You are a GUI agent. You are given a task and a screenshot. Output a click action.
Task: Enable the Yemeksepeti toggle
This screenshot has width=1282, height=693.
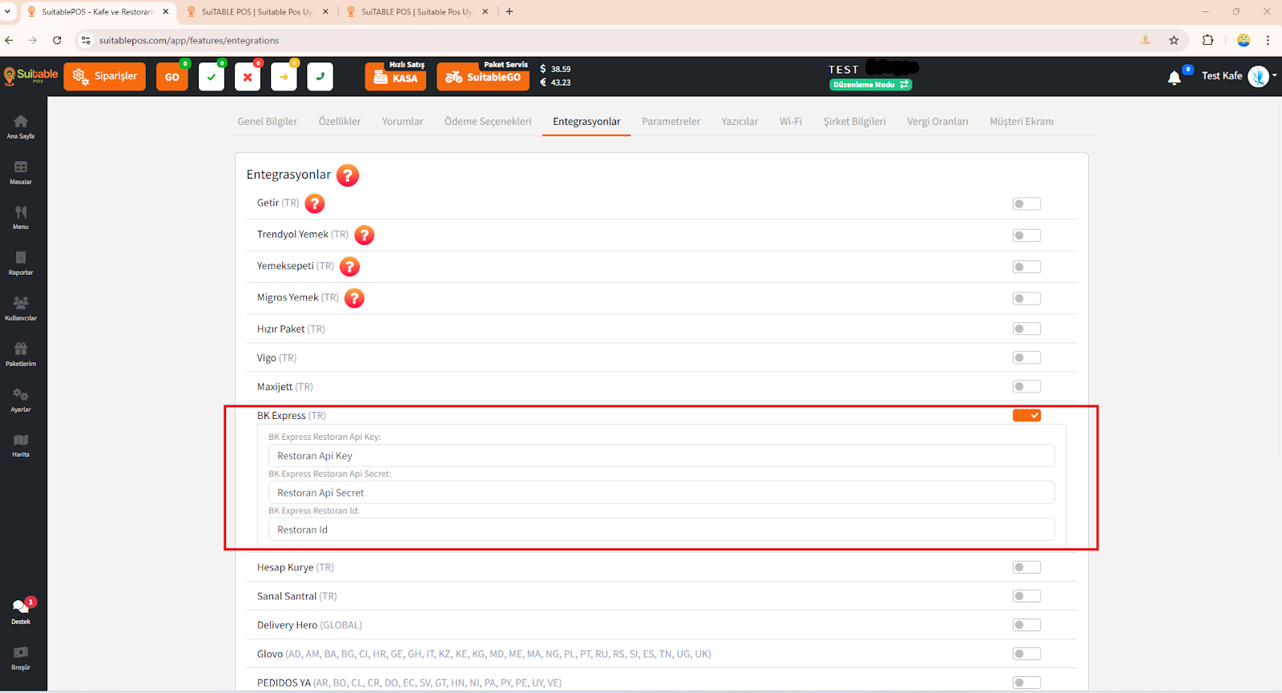[1026, 267]
